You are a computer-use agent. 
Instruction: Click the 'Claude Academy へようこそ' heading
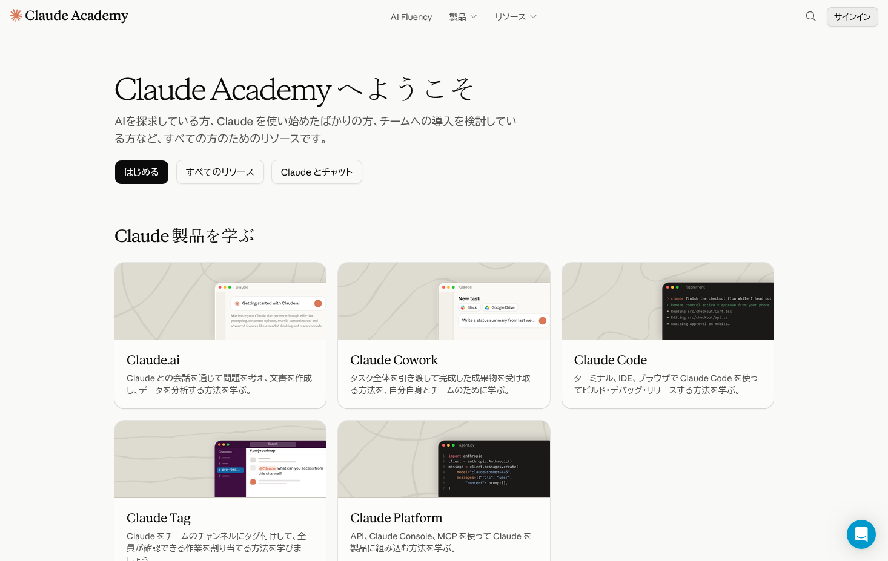[294, 90]
